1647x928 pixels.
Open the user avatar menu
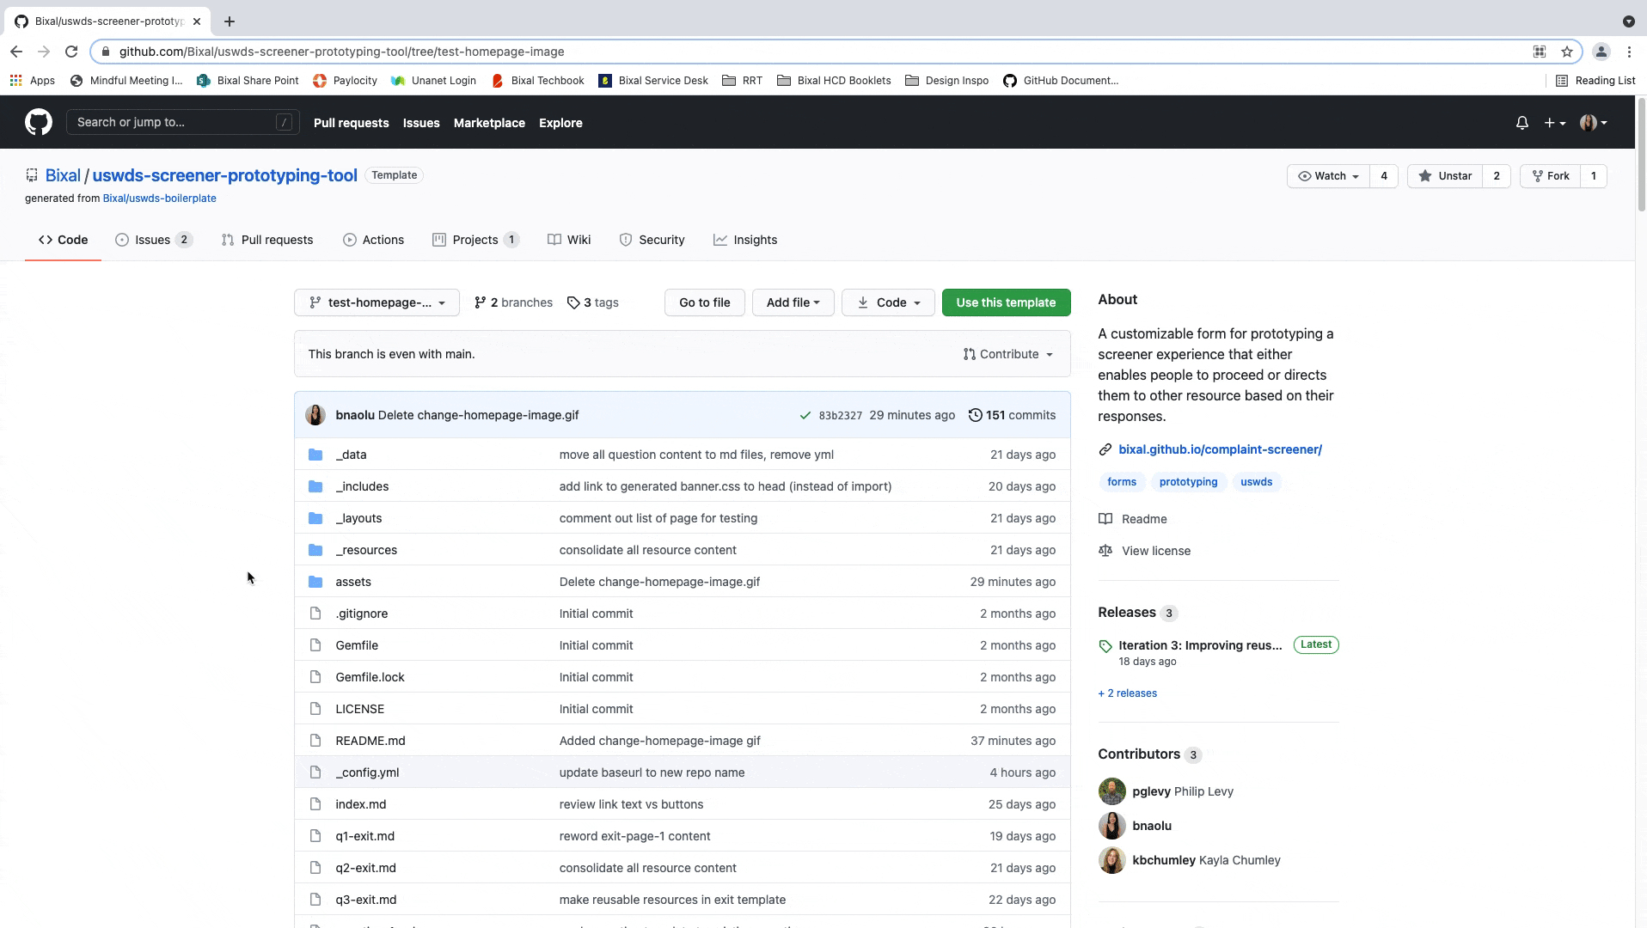(x=1593, y=123)
